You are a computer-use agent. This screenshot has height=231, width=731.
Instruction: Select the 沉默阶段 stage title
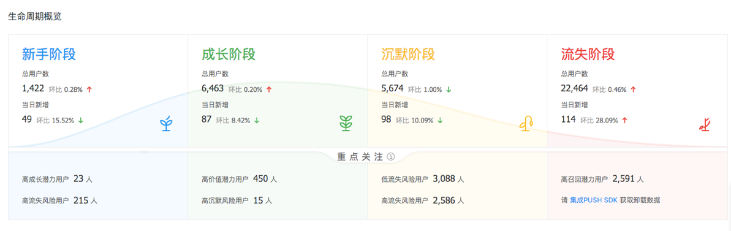click(408, 55)
